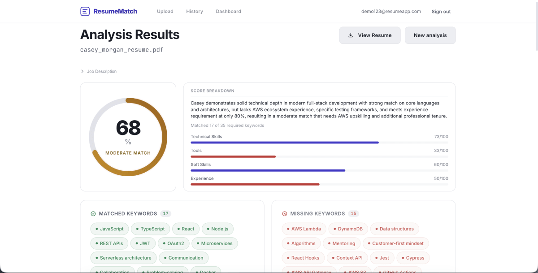Click the Missing Keywords X icon
The width and height of the screenshot is (538, 273).
pyautogui.click(x=284, y=214)
